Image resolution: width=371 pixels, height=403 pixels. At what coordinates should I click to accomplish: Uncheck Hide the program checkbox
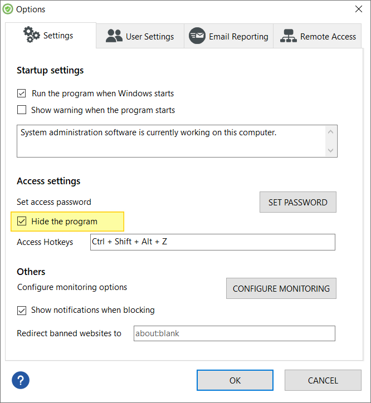[22, 221]
